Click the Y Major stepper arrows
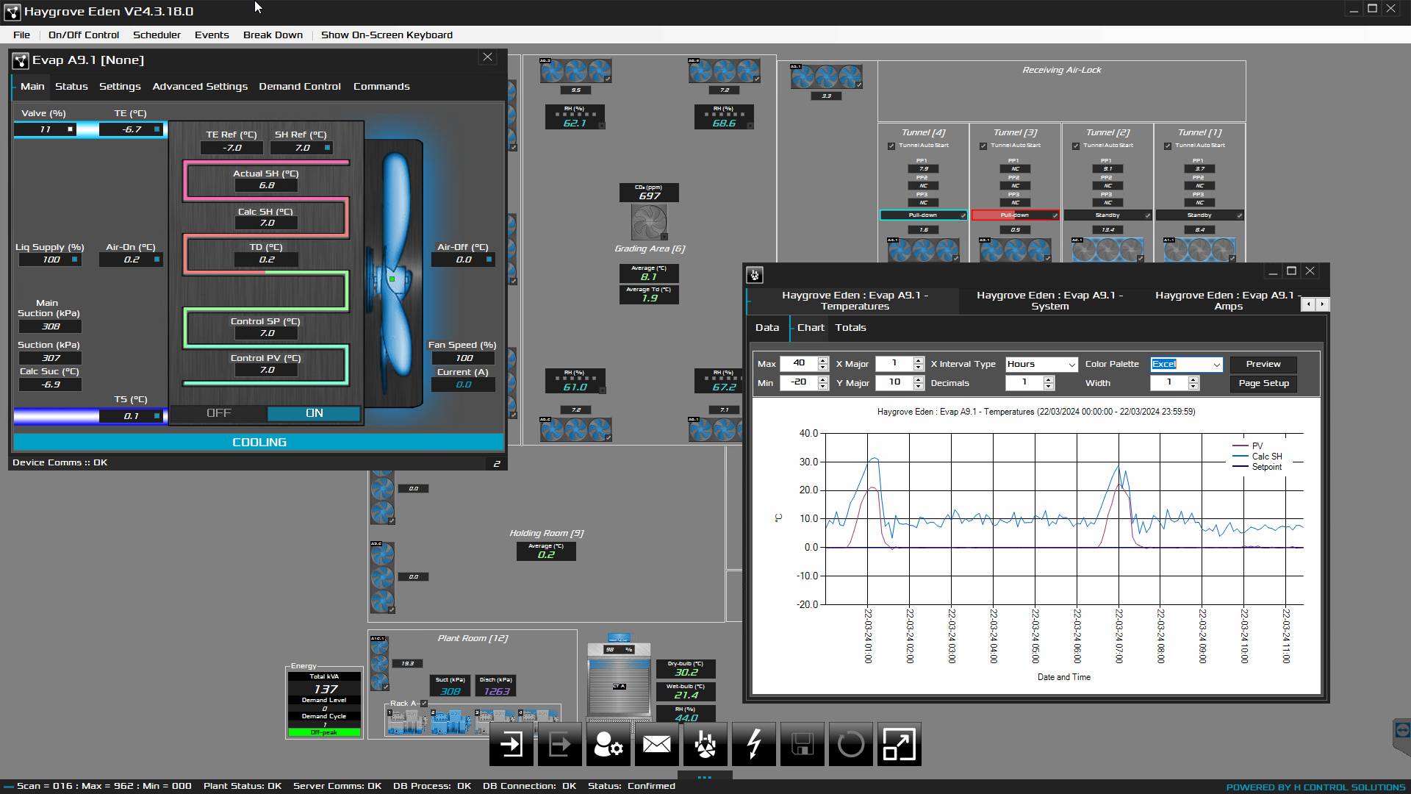Image resolution: width=1411 pixels, height=794 pixels. pos(919,382)
